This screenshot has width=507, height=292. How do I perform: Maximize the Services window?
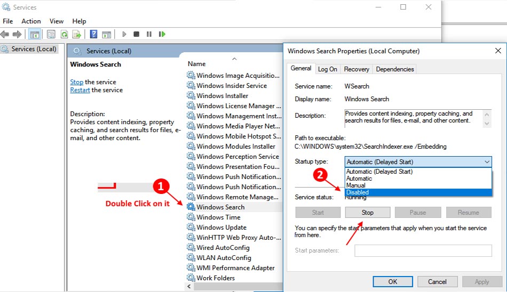403,7
